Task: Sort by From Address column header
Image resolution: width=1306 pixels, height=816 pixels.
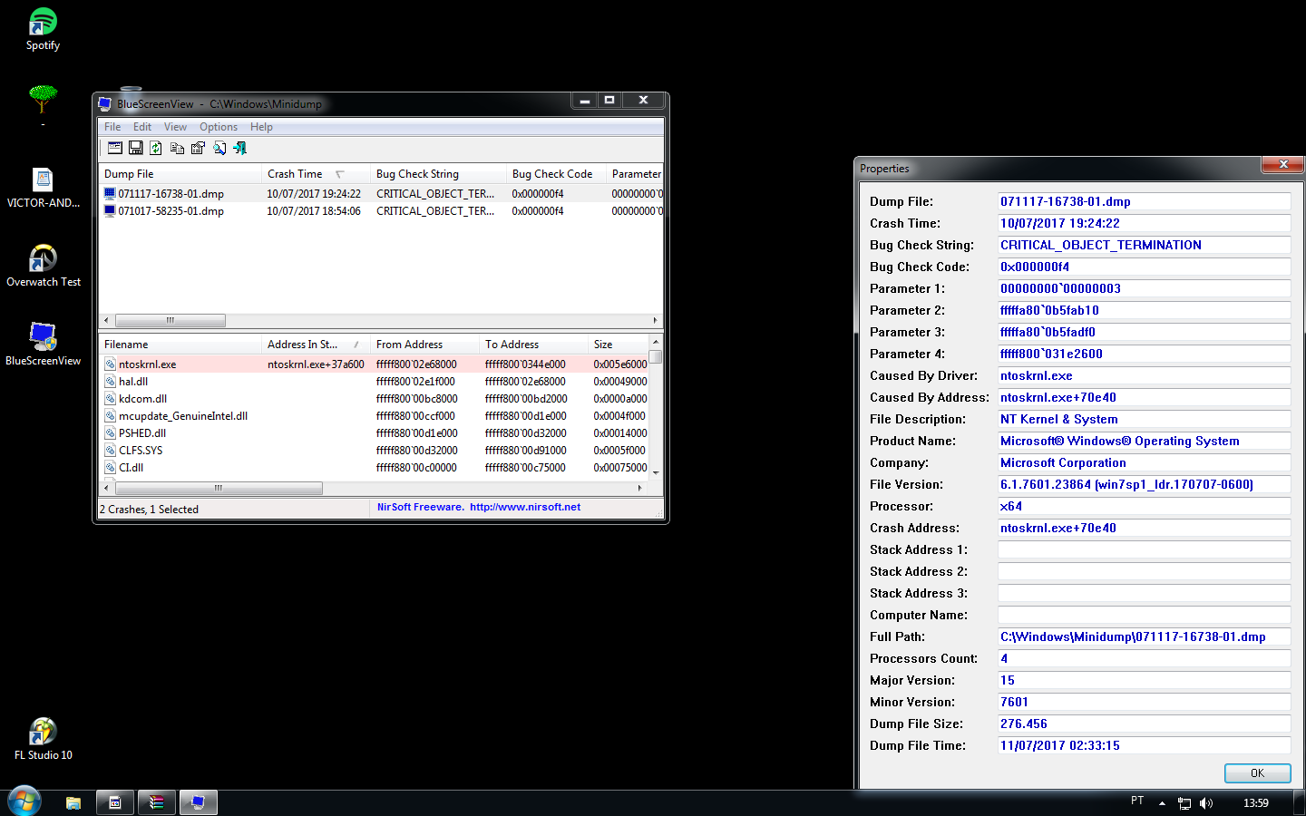Action: point(424,345)
